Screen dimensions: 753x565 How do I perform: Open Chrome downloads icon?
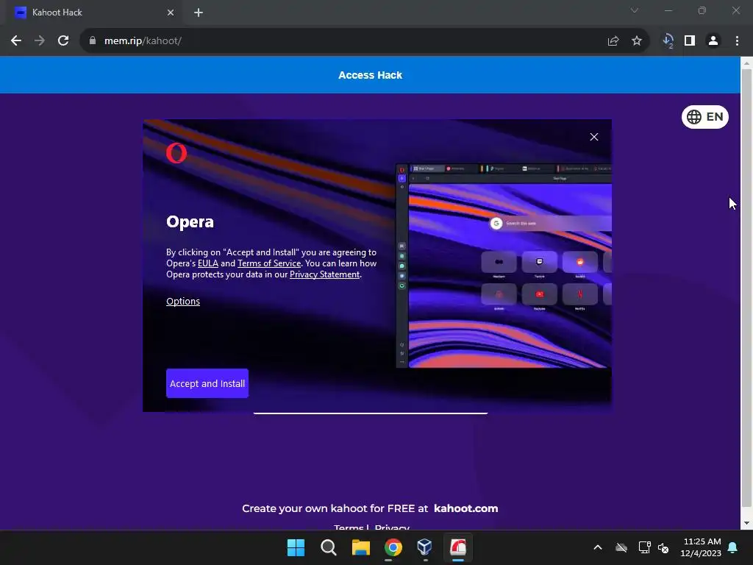pyautogui.click(x=668, y=41)
